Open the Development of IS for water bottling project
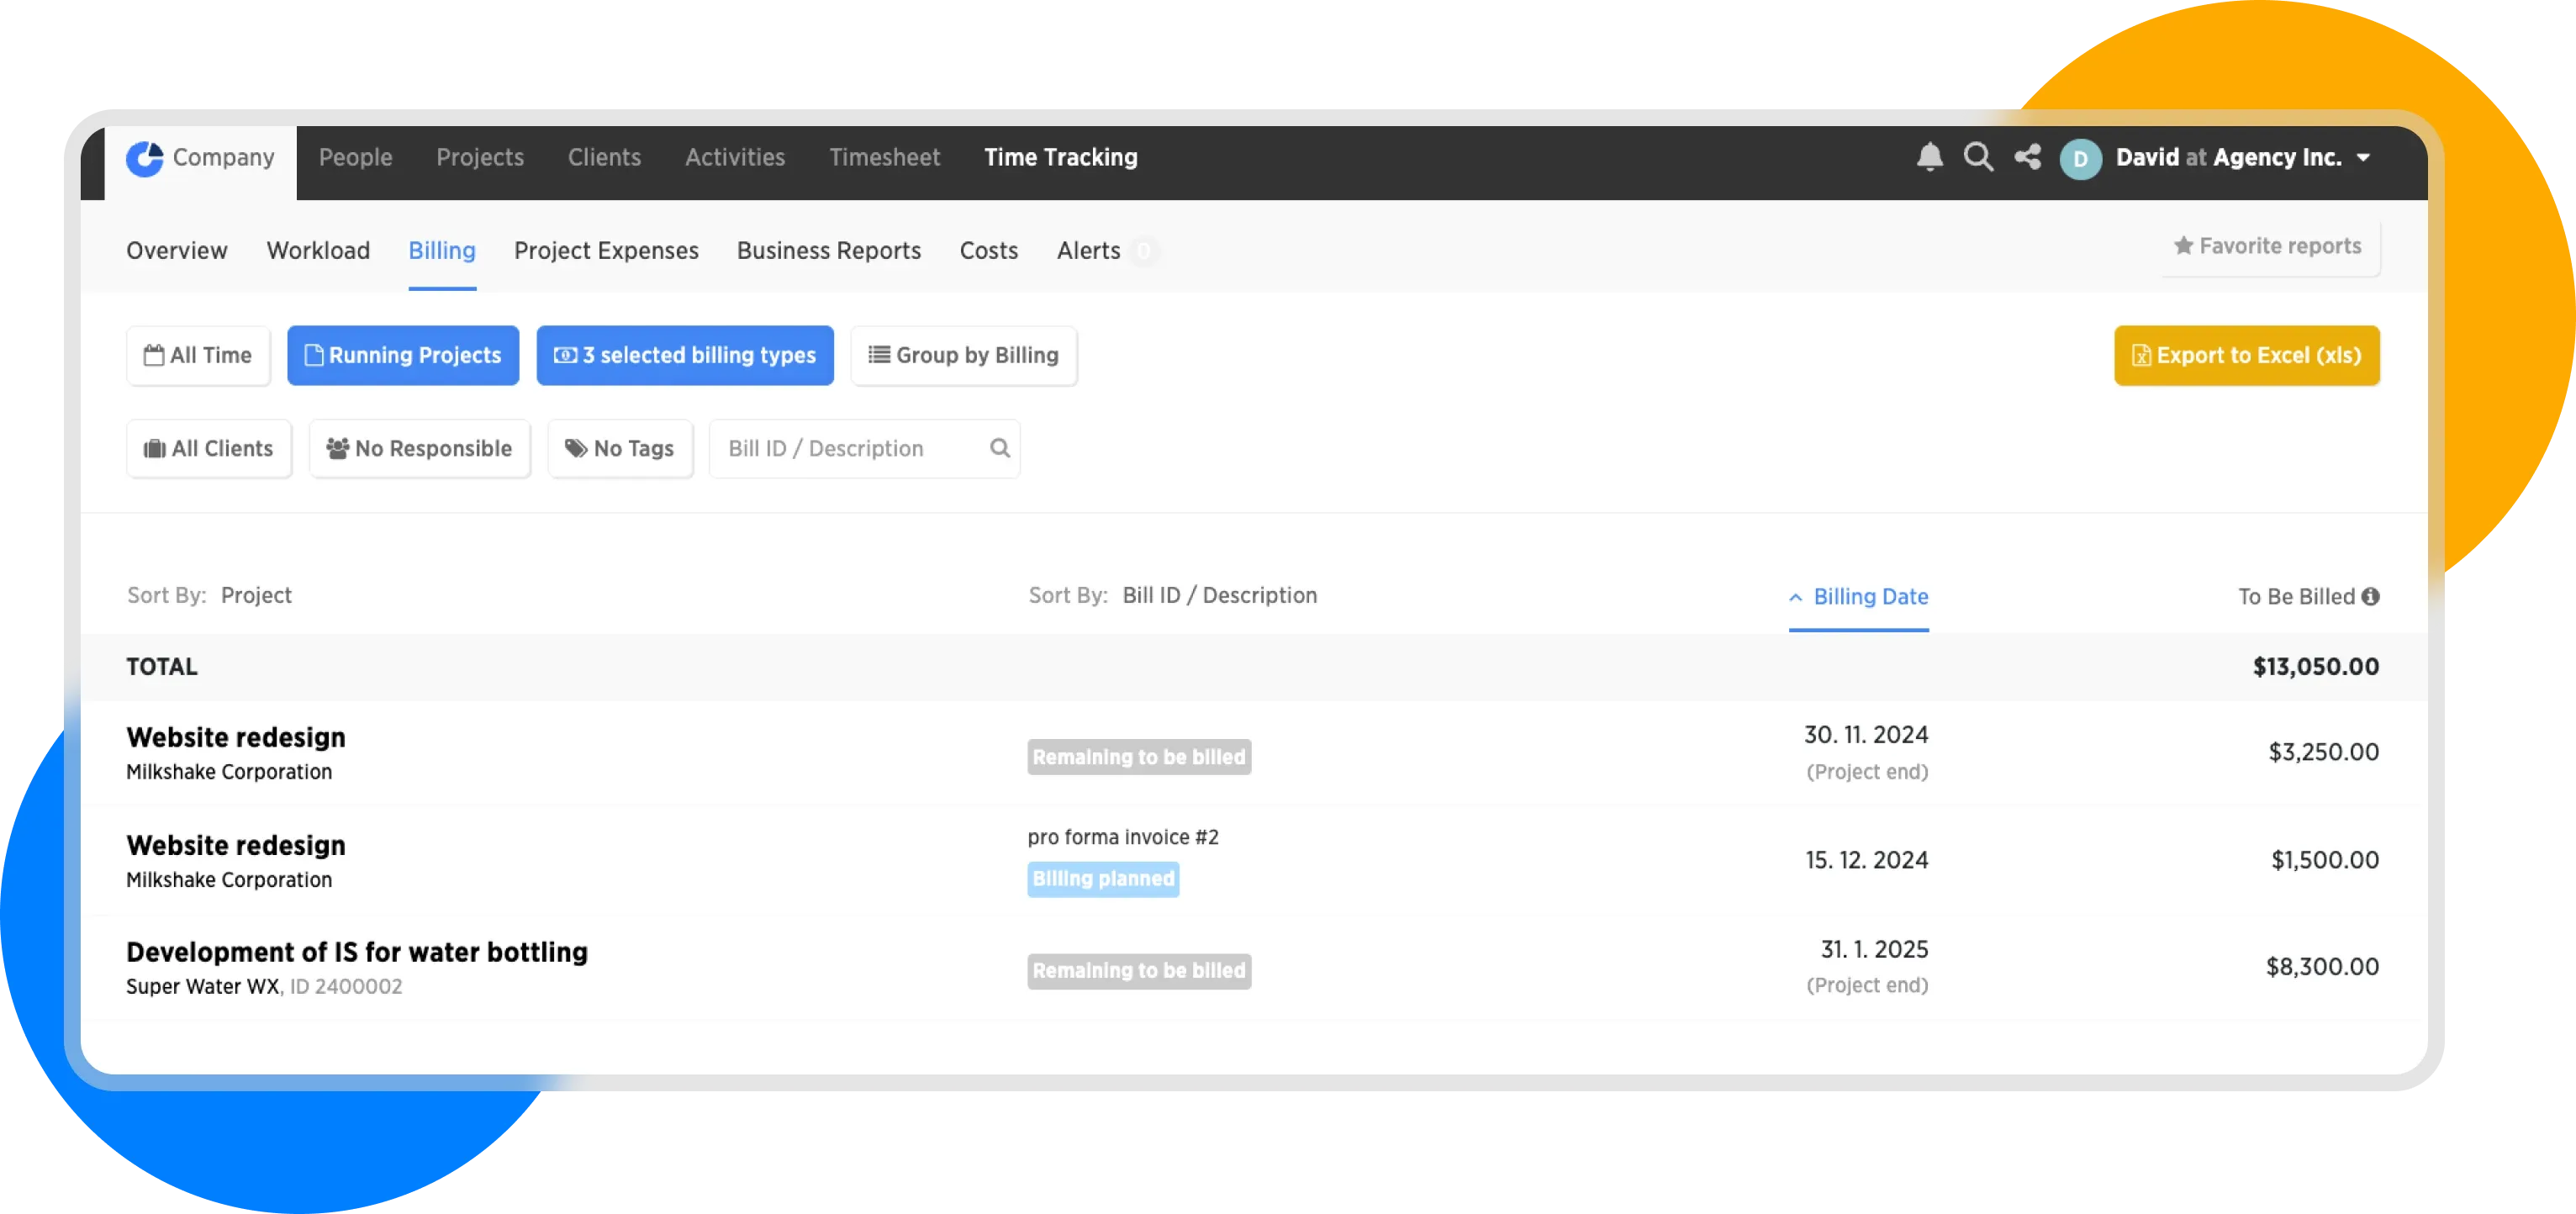The height and width of the screenshot is (1214, 2576). (357, 952)
